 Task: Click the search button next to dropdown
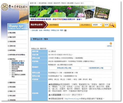point(106,25)
